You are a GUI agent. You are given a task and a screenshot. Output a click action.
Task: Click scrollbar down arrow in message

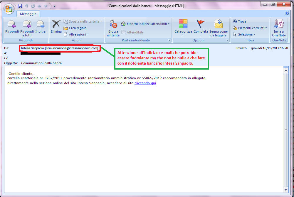286,190
